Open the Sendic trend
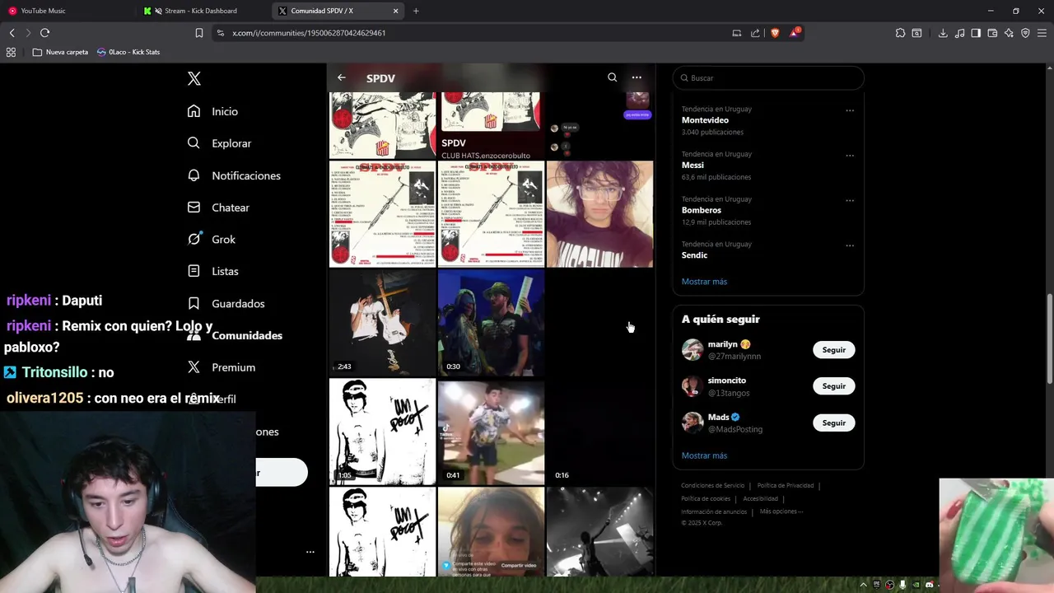The image size is (1054, 593). [x=695, y=255]
